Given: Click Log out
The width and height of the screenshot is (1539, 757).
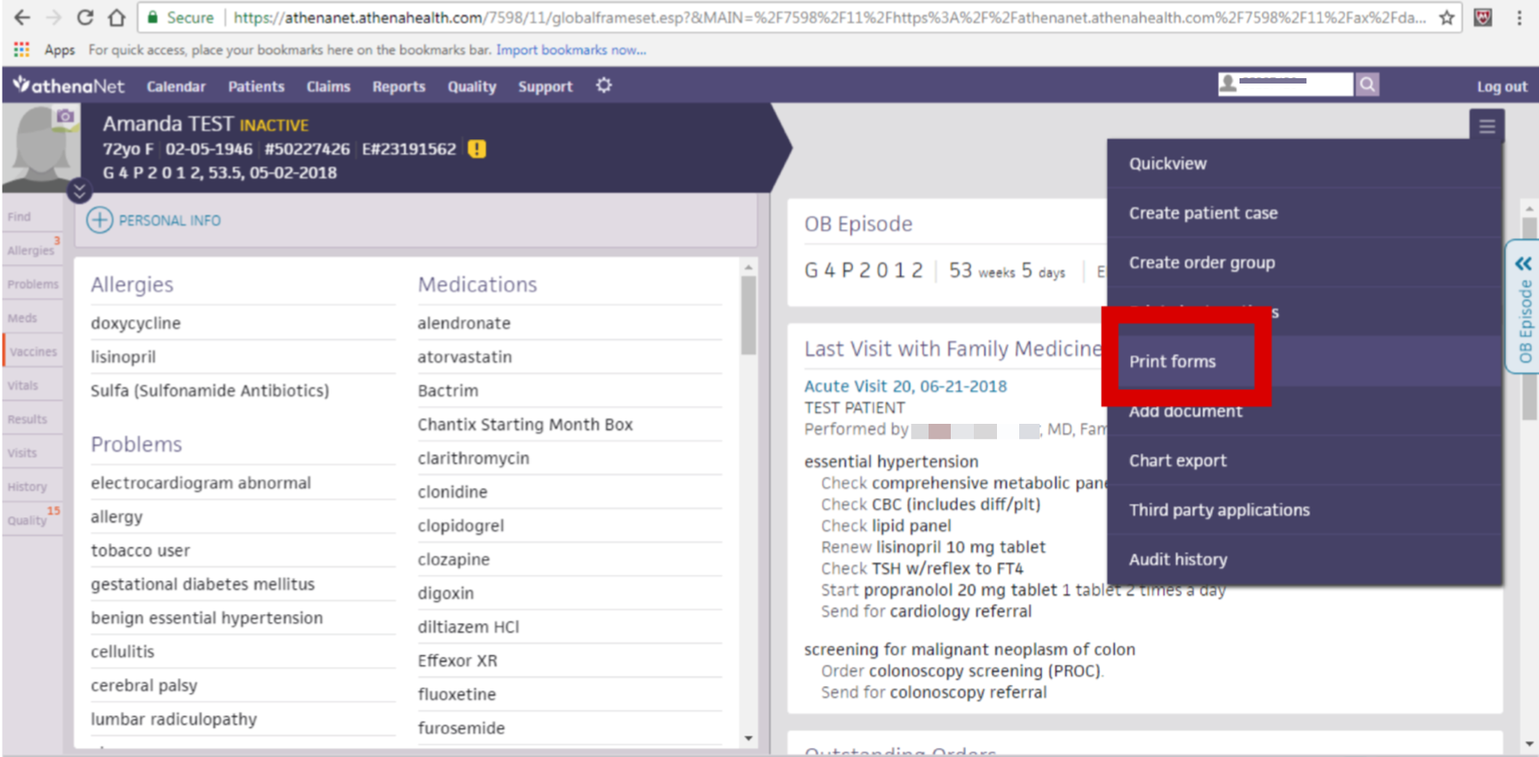Looking at the screenshot, I should pos(1501,86).
